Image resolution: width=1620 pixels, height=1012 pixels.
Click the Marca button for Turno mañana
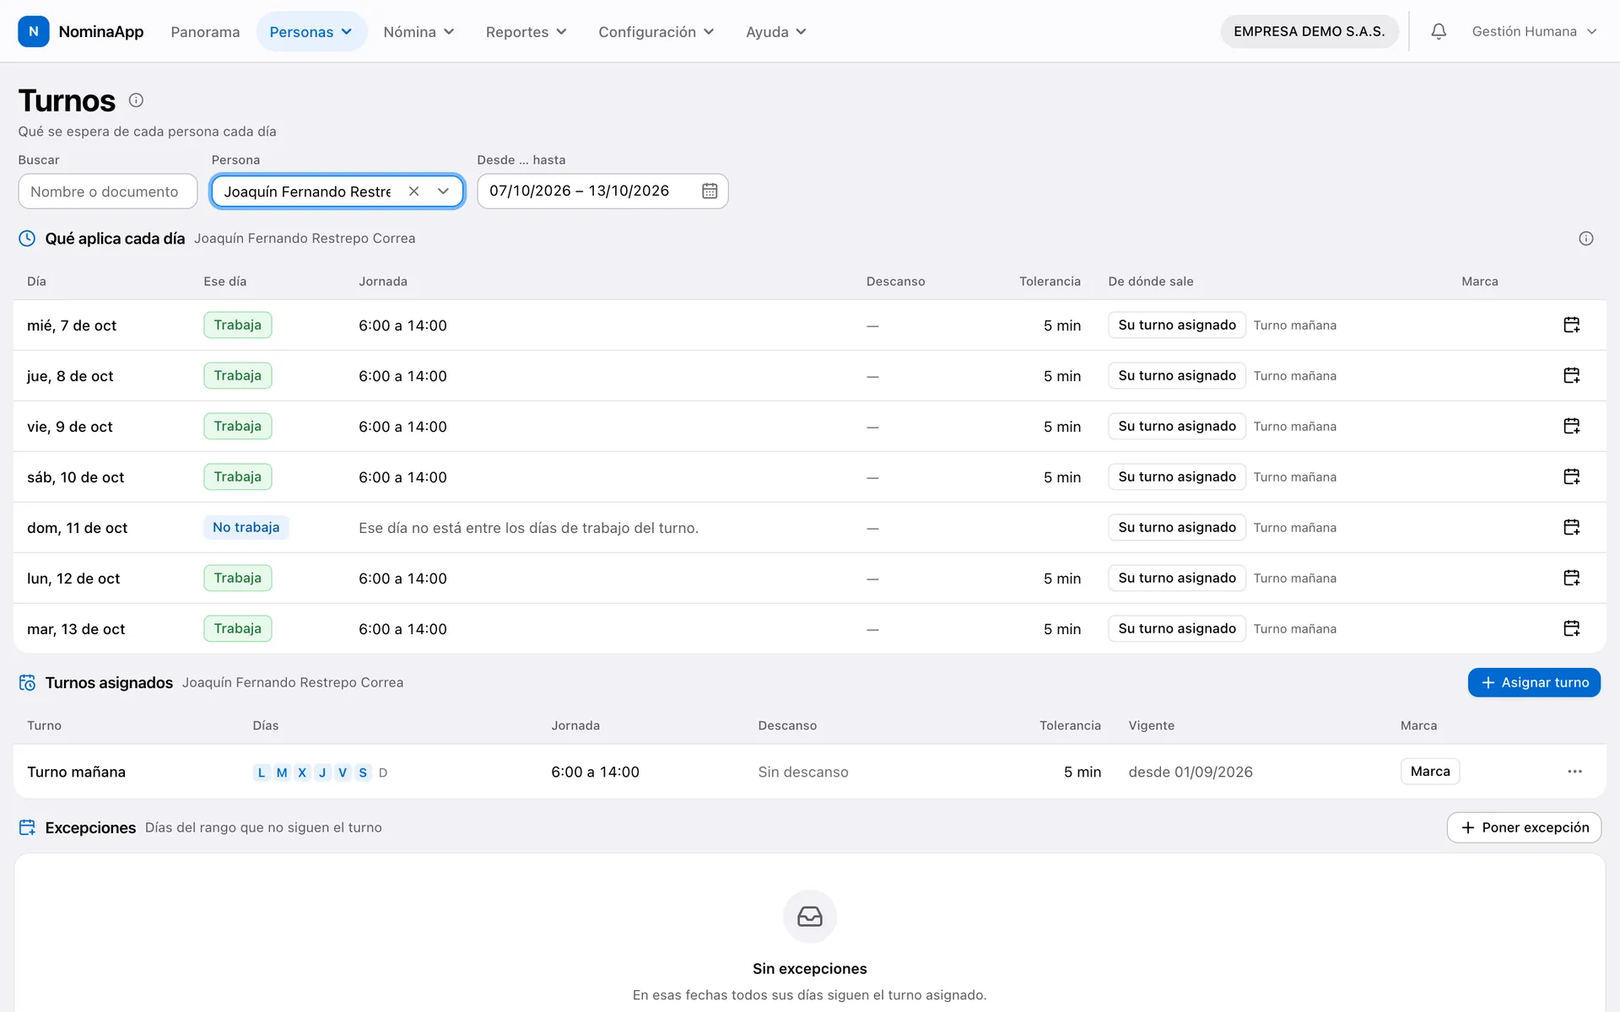pyautogui.click(x=1430, y=772)
